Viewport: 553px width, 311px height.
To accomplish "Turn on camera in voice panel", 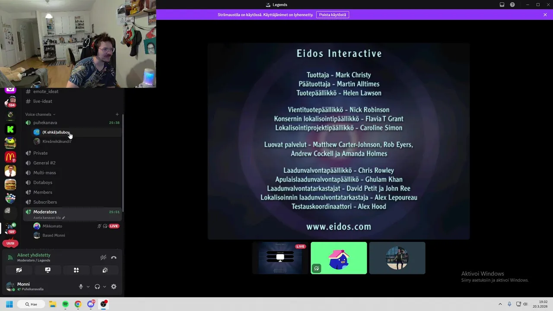I will (19, 270).
